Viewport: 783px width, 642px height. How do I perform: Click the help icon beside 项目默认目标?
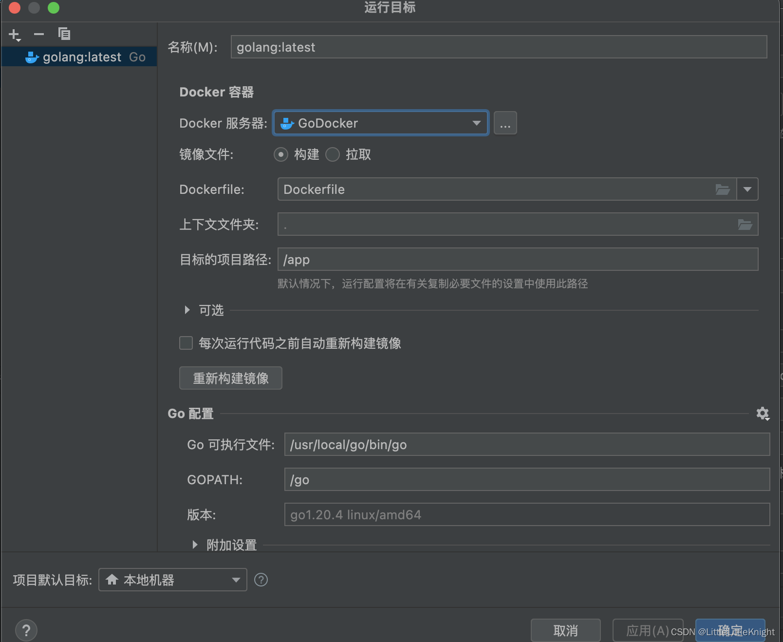(261, 580)
